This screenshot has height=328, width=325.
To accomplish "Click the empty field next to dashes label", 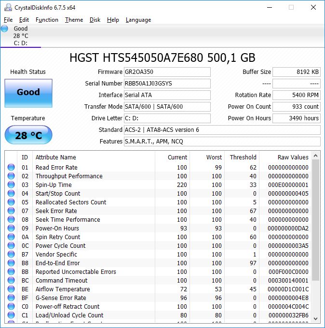I will pos(297,84).
